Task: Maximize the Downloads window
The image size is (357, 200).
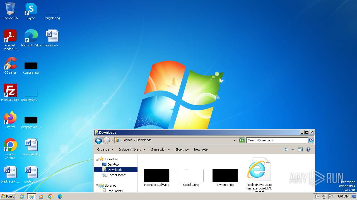Action: tap(307, 132)
